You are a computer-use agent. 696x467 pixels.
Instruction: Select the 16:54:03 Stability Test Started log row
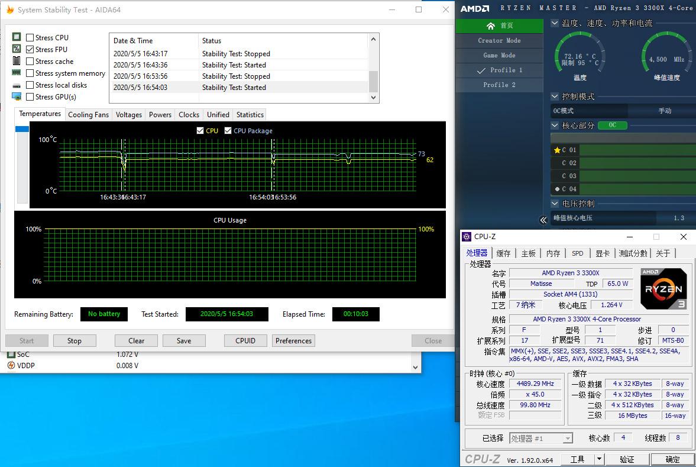click(239, 88)
